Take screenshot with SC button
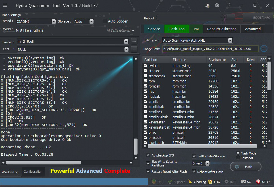274x187 pixels. tap(246, 182)
